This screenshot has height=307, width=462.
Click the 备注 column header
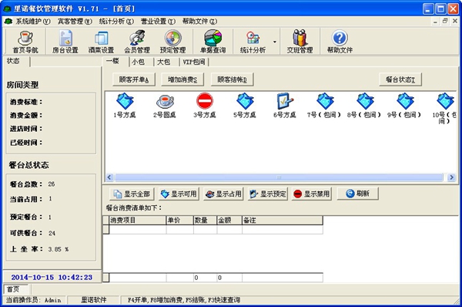point(283,220)
